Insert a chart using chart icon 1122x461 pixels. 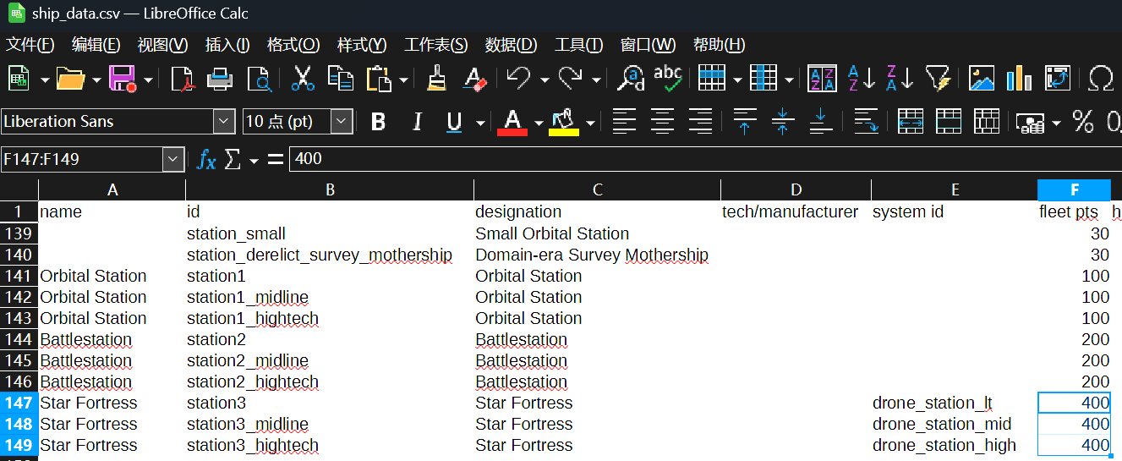1019,80
